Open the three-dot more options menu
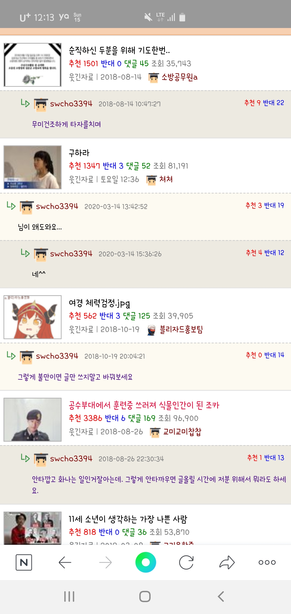The image size is (291, 614). click(267, 562)
